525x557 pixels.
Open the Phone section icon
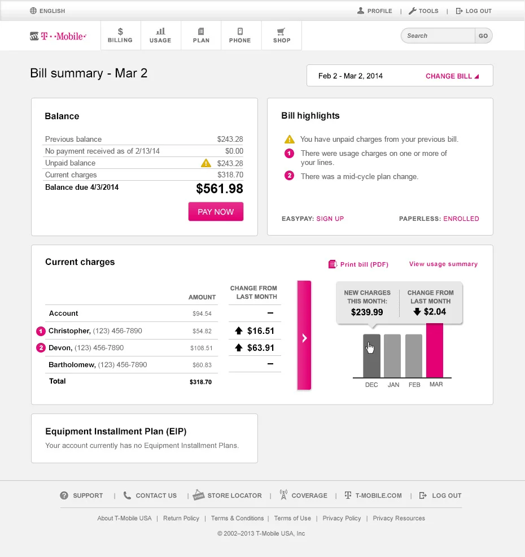pos(240,31)
